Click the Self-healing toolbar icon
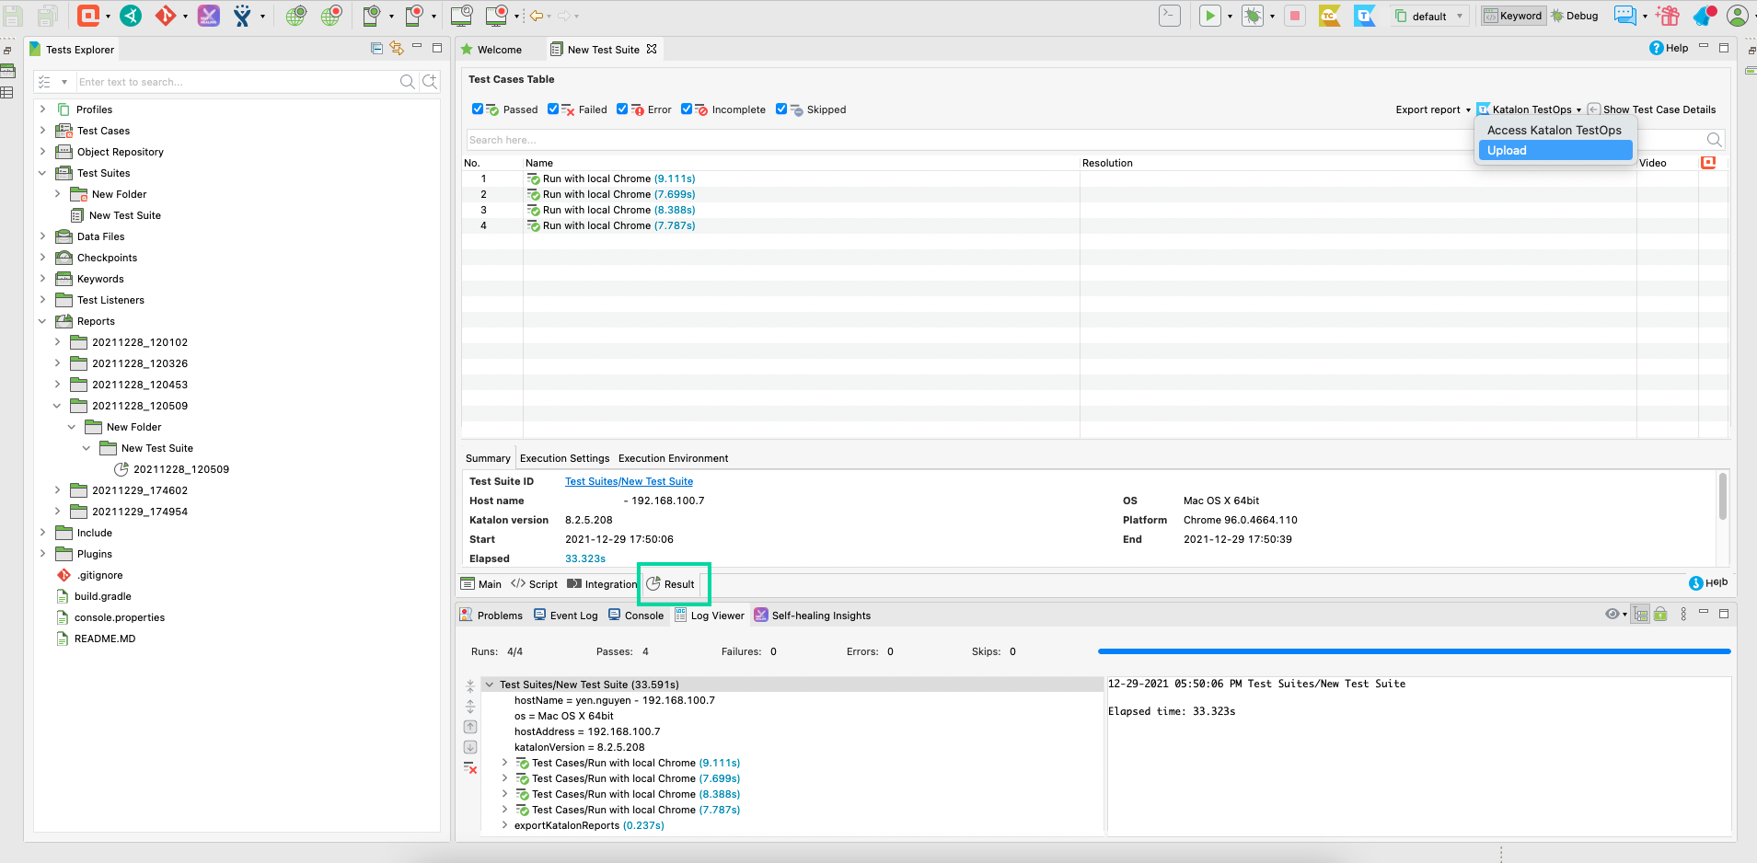This screenshot has height=863, width=1757. (209, 16)
